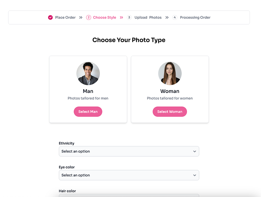Open the Processing Order step
The height and width of the screenshot is (197, 261).
(195, 18)
